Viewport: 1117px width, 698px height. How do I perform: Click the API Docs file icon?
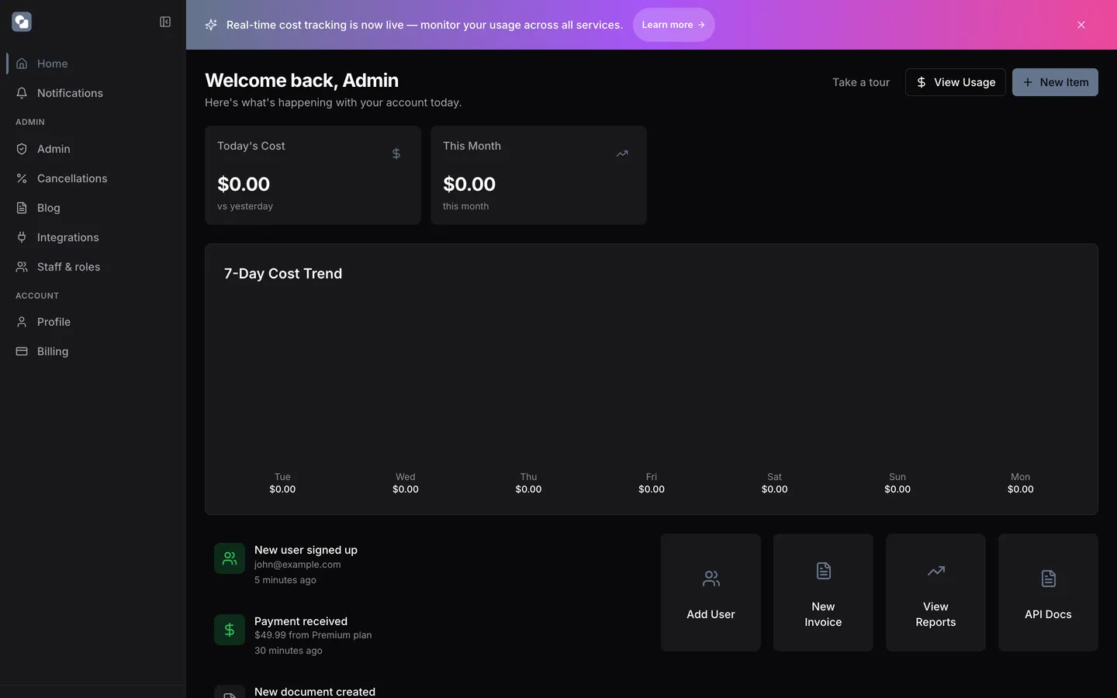(1049, 579)
